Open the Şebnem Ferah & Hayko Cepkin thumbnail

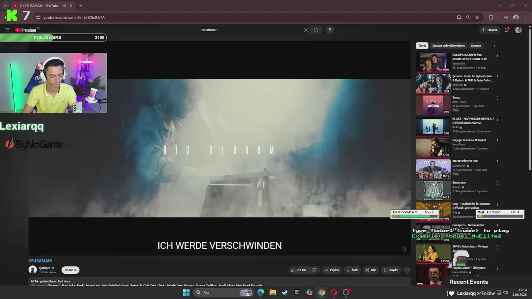[x=433, y=83]
